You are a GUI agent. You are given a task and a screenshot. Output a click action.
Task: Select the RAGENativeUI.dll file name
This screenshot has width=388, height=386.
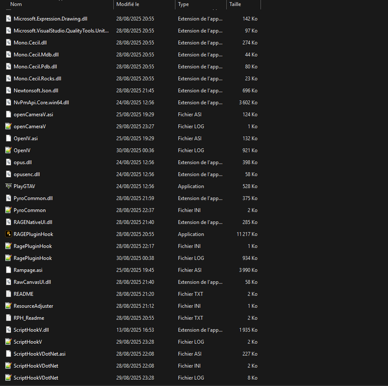click(x=32, y=222)
